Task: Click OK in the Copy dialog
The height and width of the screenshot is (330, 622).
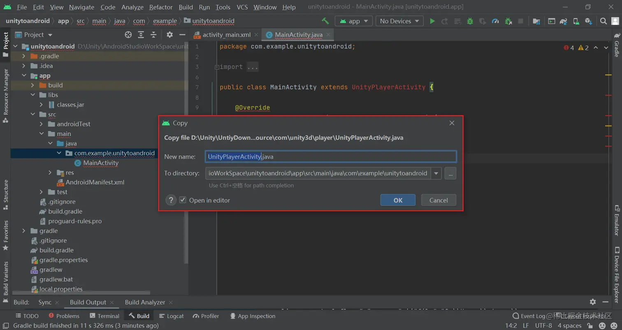Action: pyautogui.click(x=398, y=200)
